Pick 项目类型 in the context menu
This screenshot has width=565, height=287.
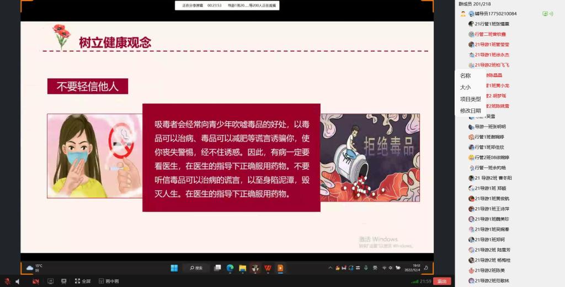pos(470,99)
